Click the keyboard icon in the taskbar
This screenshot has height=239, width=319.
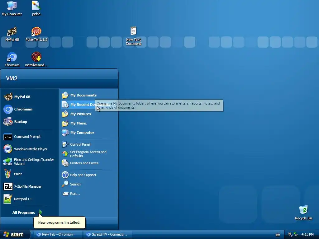(278, 235)
